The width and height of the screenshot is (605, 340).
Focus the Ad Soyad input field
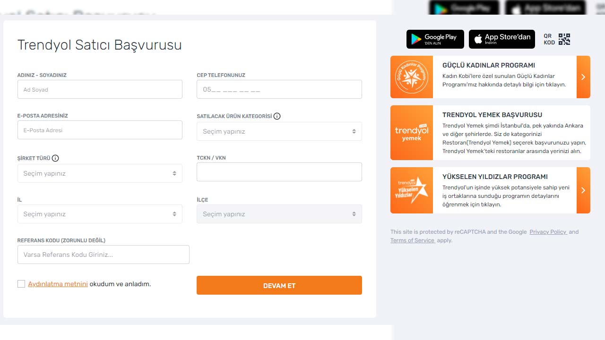(x=100, y=89)
